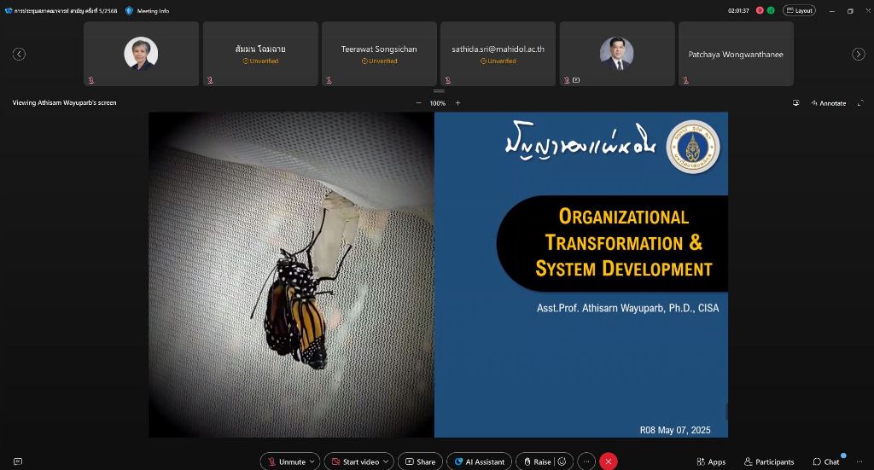This screenshot has width=874, height=470.
Task: Start video camera
Action: pos(354,461)
